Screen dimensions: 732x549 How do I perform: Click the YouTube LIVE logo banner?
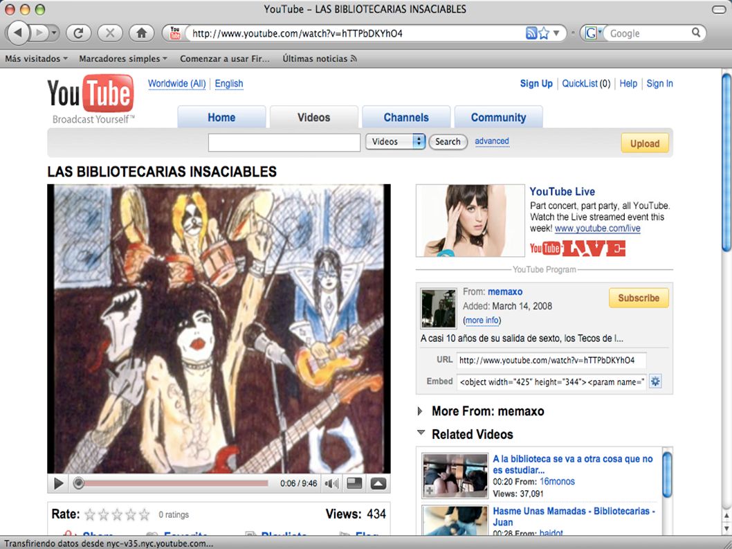(x=578, y=248)
